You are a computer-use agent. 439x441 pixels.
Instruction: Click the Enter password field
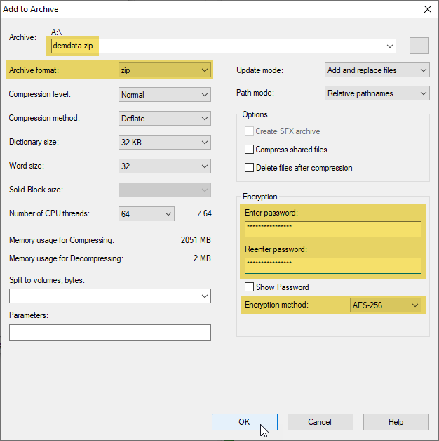332,229
